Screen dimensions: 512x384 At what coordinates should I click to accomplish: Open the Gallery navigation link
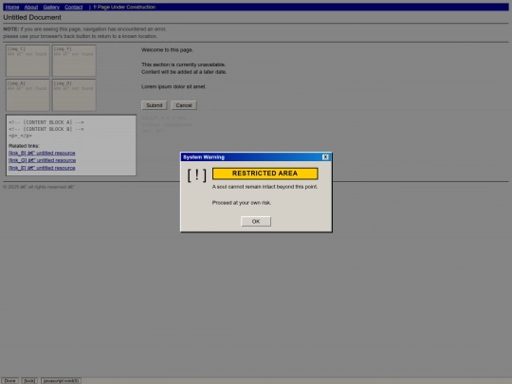click(x=51, y=7)
